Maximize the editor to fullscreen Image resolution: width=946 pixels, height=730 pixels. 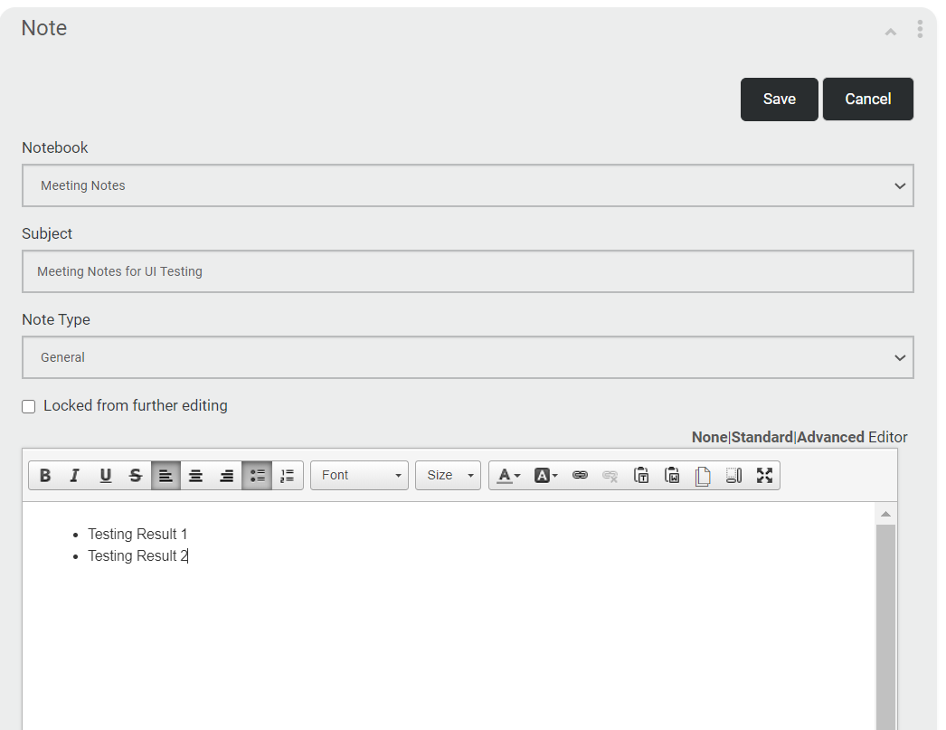(764, 476)
